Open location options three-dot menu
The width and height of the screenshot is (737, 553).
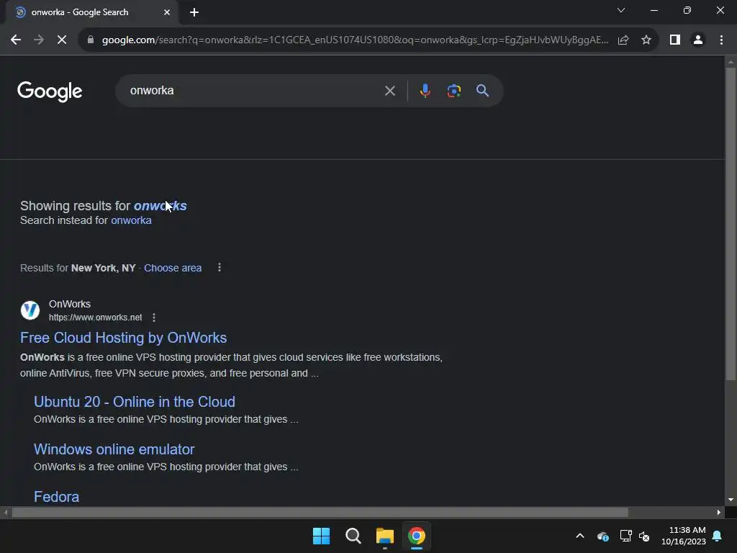pyautogui.click(x=219, y=268)
